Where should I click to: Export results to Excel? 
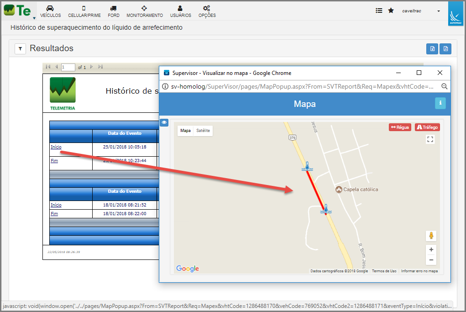pyautogui.click(x=432, y=49)
